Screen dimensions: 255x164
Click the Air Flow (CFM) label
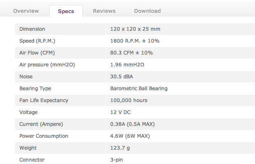pos(37,53)
